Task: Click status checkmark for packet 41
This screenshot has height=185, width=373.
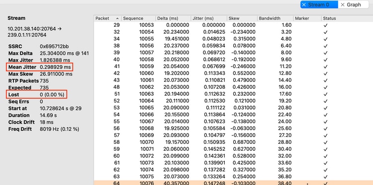Action: pyautogui.click(x=325, y=66)
